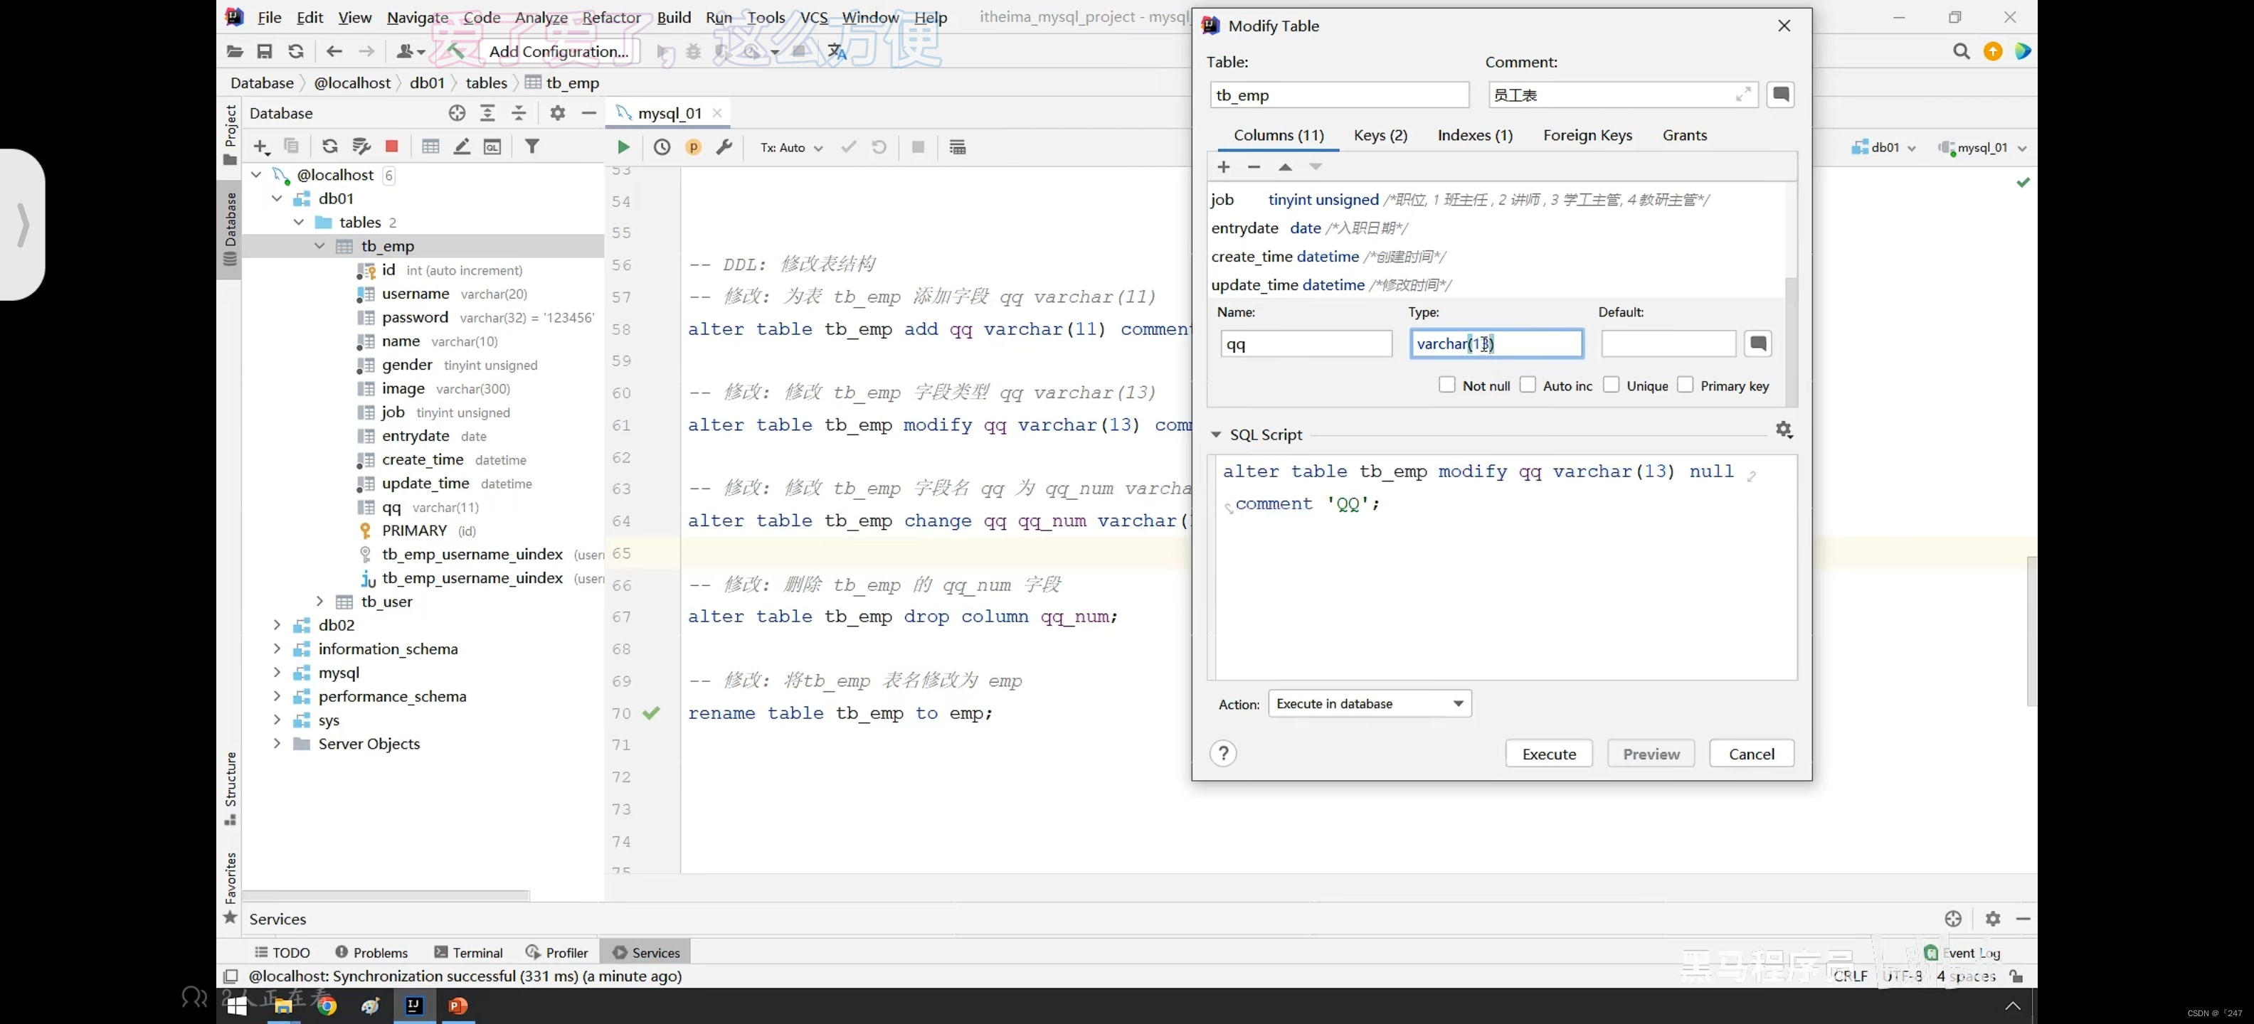Click the add column icon in toolbar
The image size is (2254, 1024).
(1222, 166)
